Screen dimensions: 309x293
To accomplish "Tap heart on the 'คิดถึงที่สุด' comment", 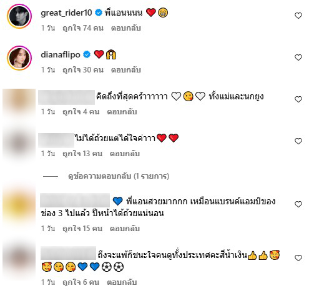I will pos(298,99).
